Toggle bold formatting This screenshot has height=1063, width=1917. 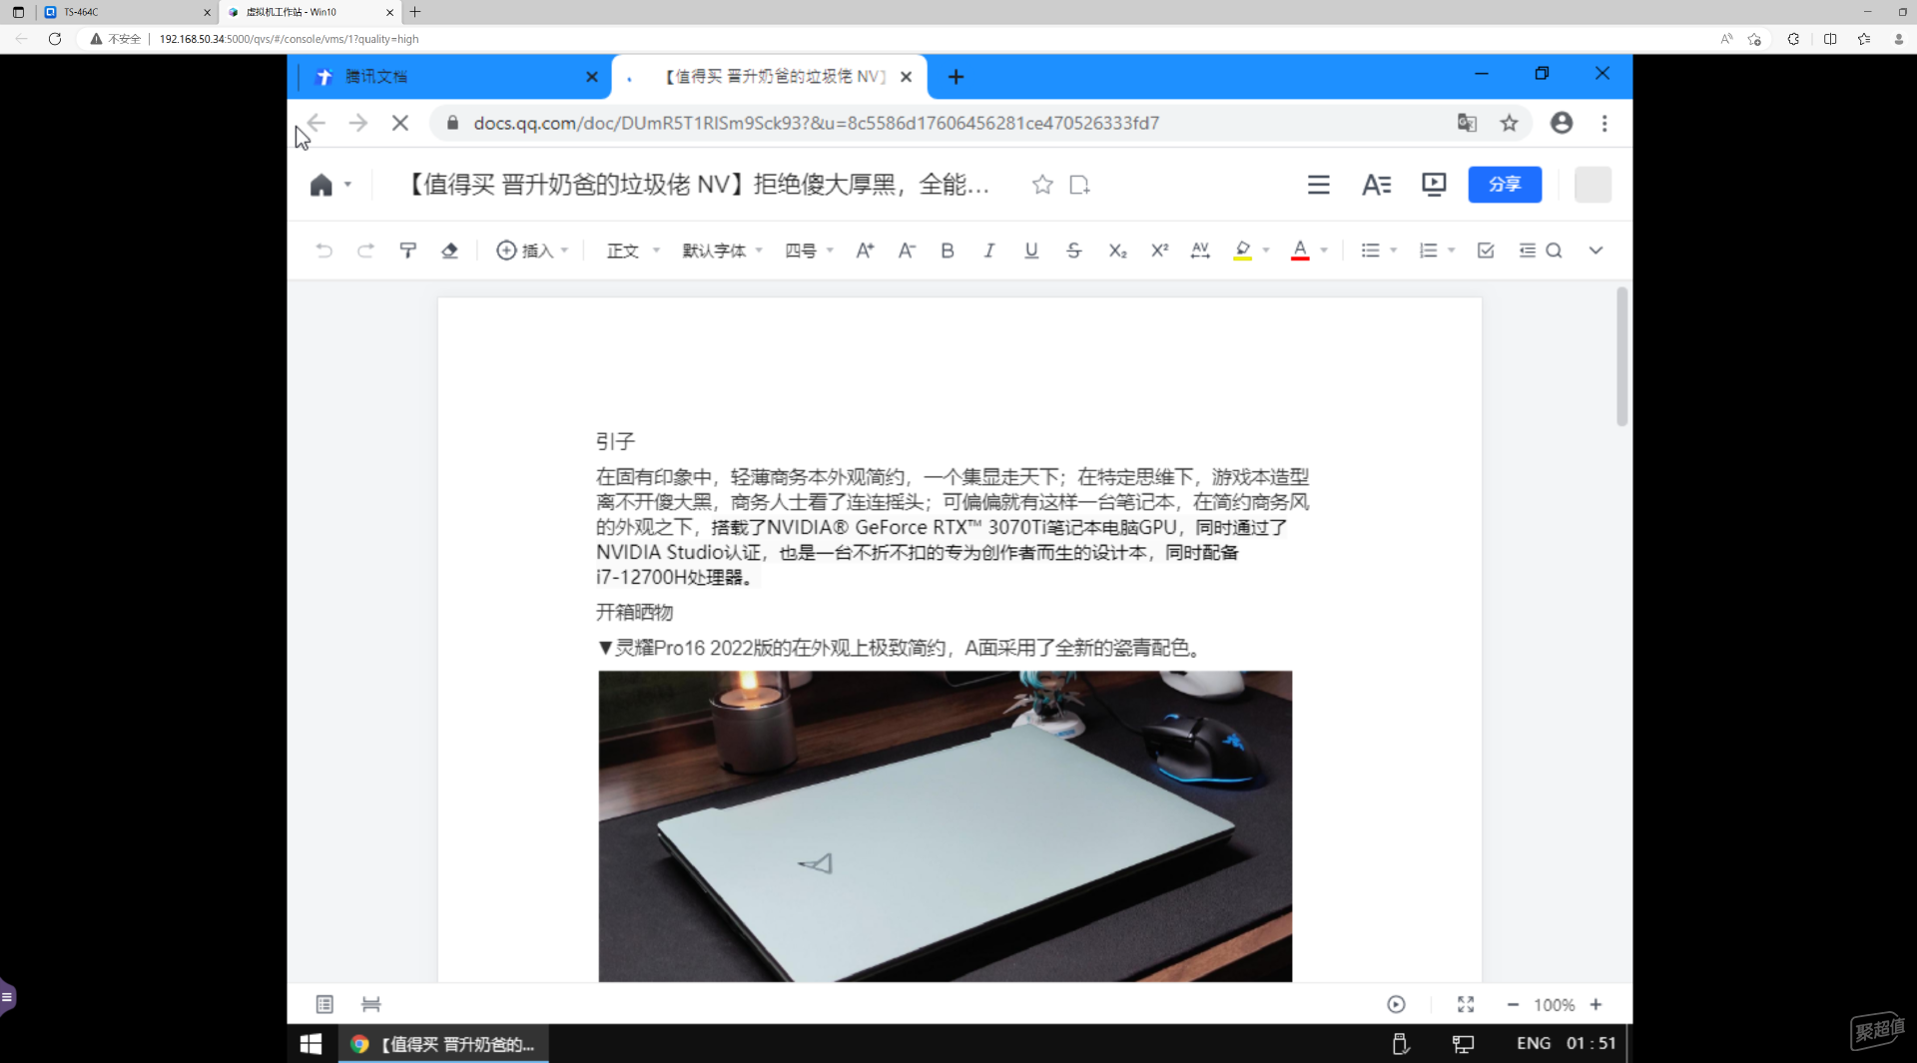point(948,251)
